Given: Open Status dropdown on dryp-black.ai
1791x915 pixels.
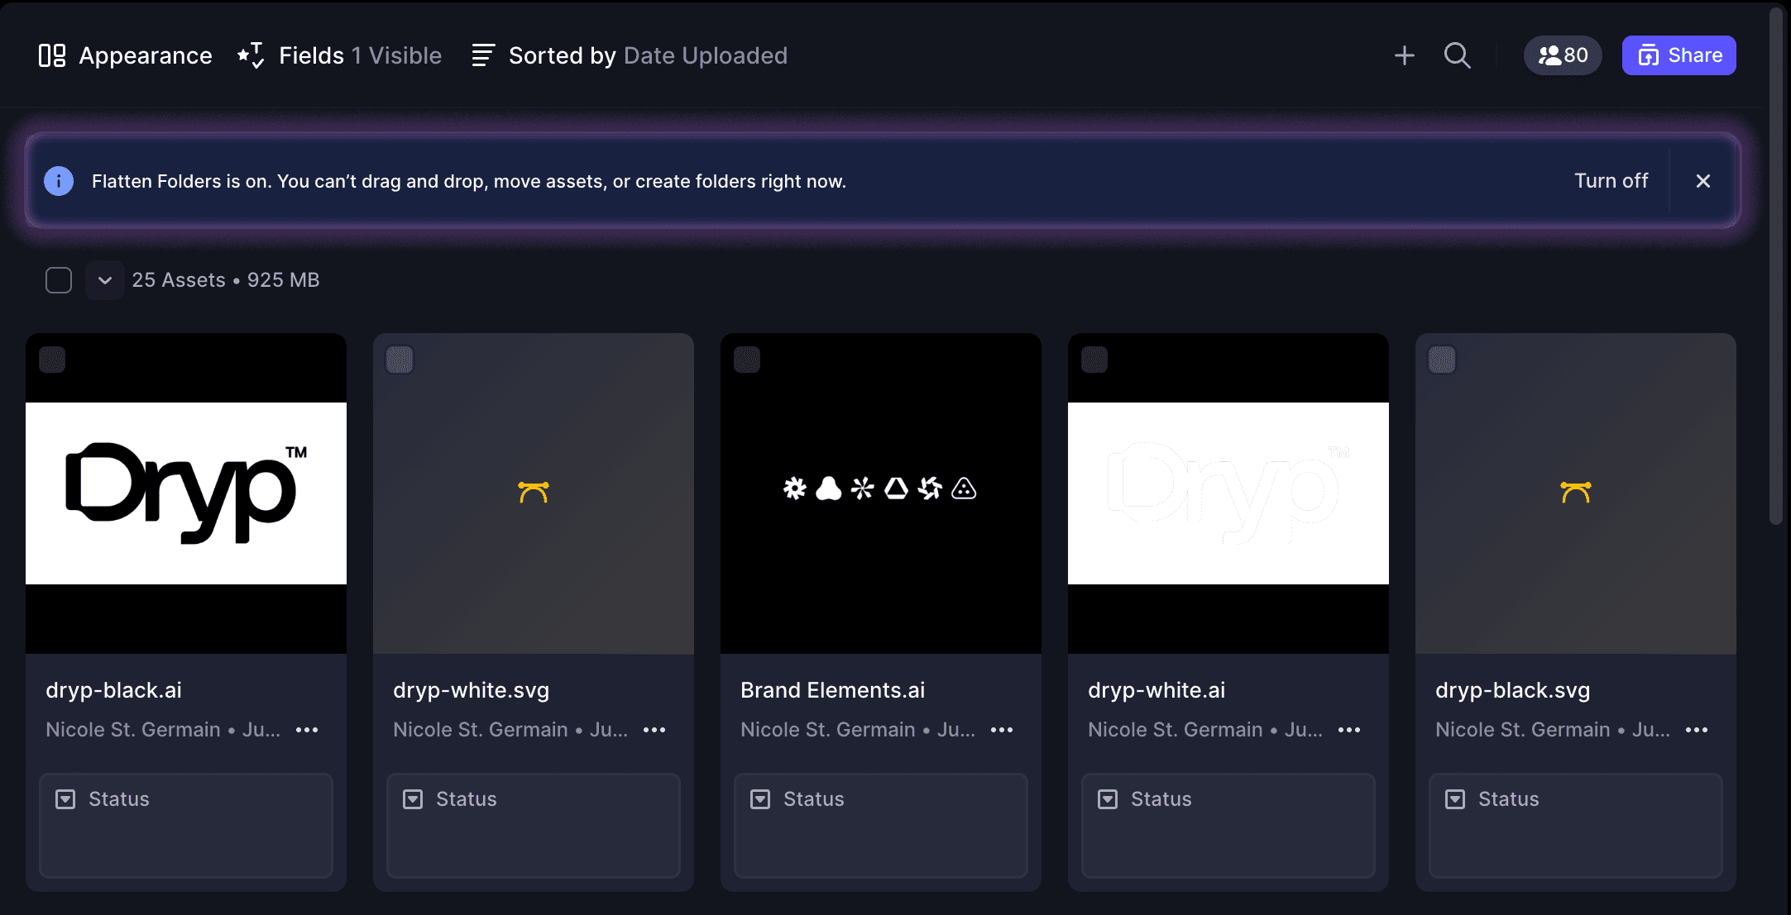Looking at the screenshot, I should [186, 825].
